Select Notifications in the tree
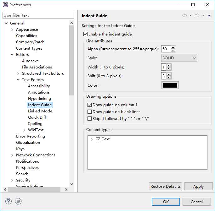Viewport: 215px width, 211px height. [x=27, y=161]
